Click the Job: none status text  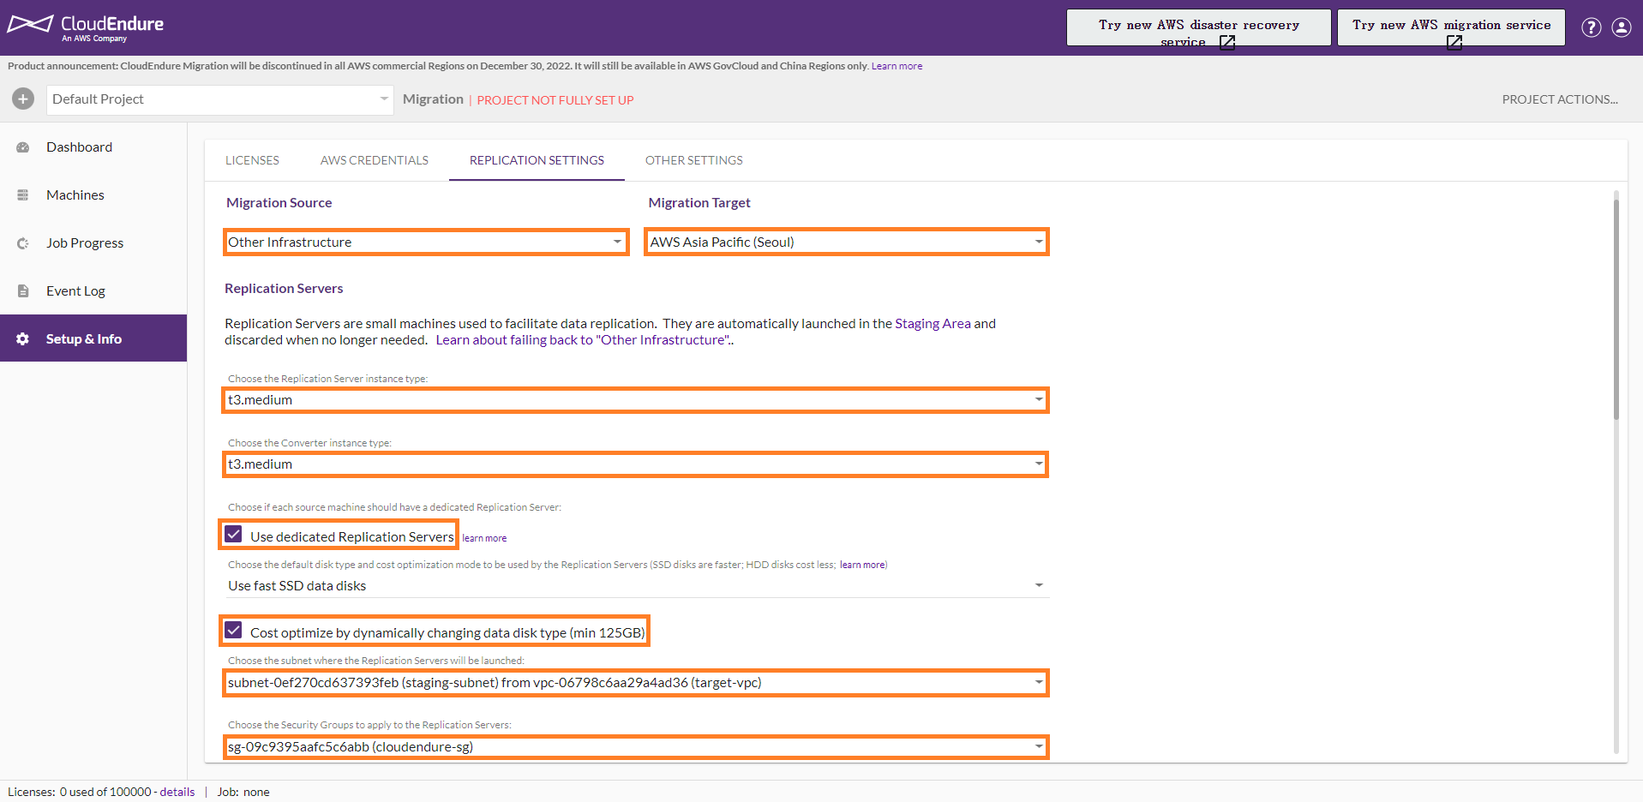pos(243,792)
